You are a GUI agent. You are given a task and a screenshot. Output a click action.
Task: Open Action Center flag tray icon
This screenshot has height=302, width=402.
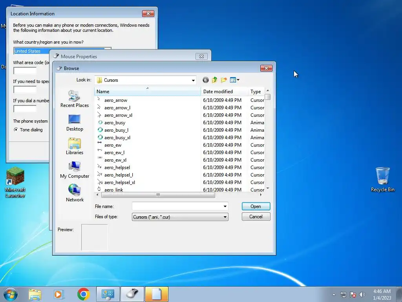coord(353,295)
